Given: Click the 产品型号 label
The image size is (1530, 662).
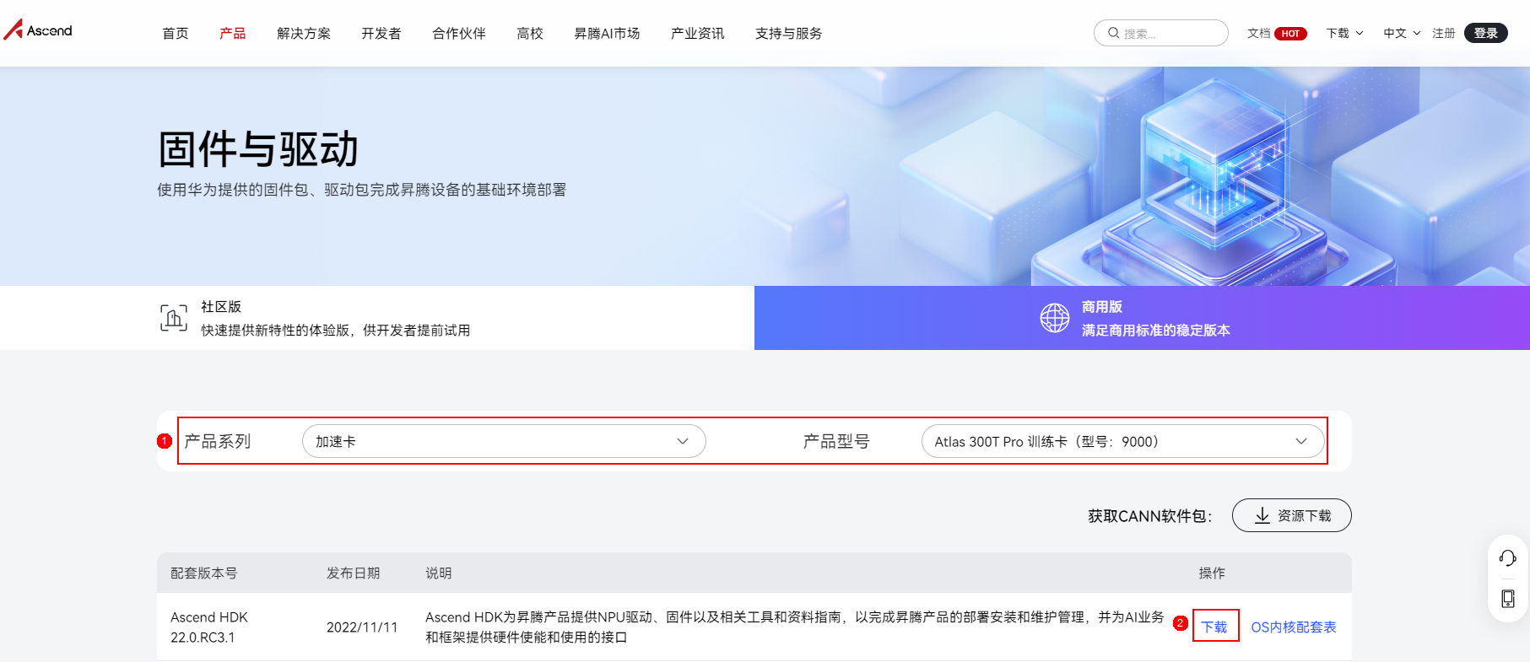Looking at the screenshot, I should pyautogui.click(x=836, y=441).
